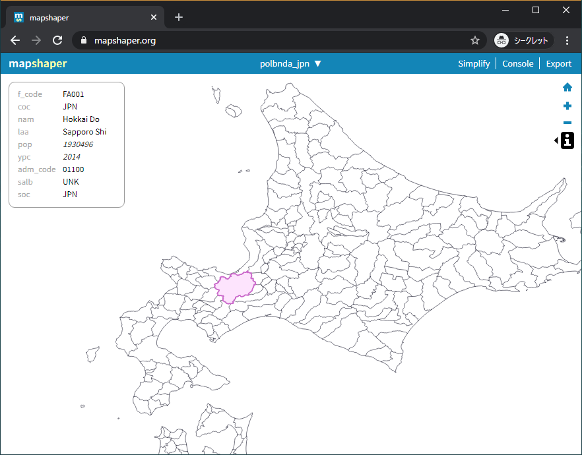Click the pop value 1930496
This screenshot has height=455, width=582.
(x=78, y=144)
